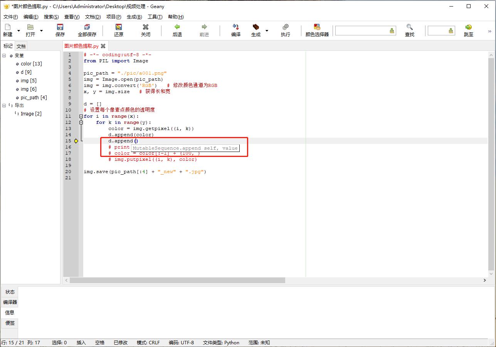Open the build options dropdown next to 生成
Image resolution: width=496 pixels, height=347 pixels.
[267, 30]
